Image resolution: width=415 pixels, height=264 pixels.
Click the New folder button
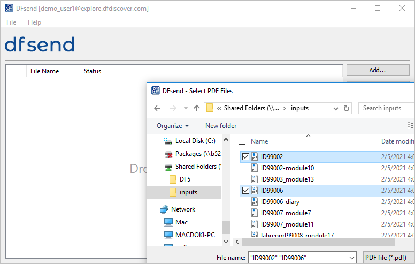coord(221,126)
